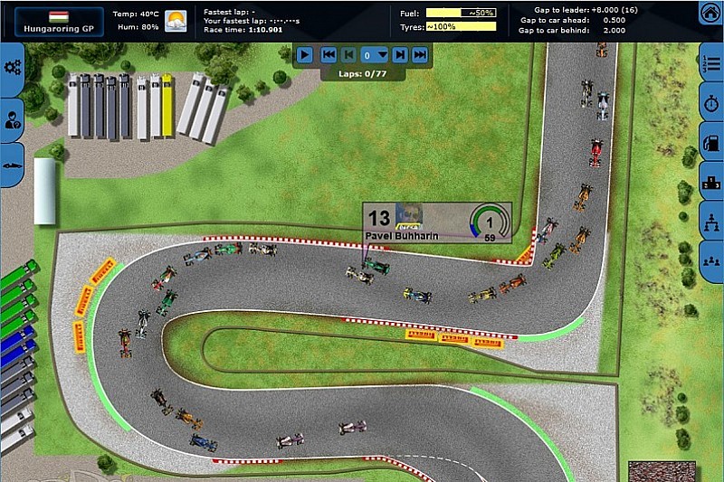This screenshot has width=724, height=482.
Task: Rewind to race start
Action: (329, 55)
